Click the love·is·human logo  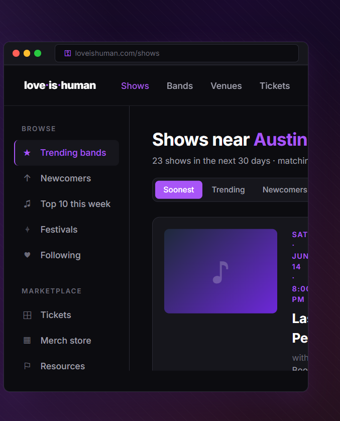60,85
